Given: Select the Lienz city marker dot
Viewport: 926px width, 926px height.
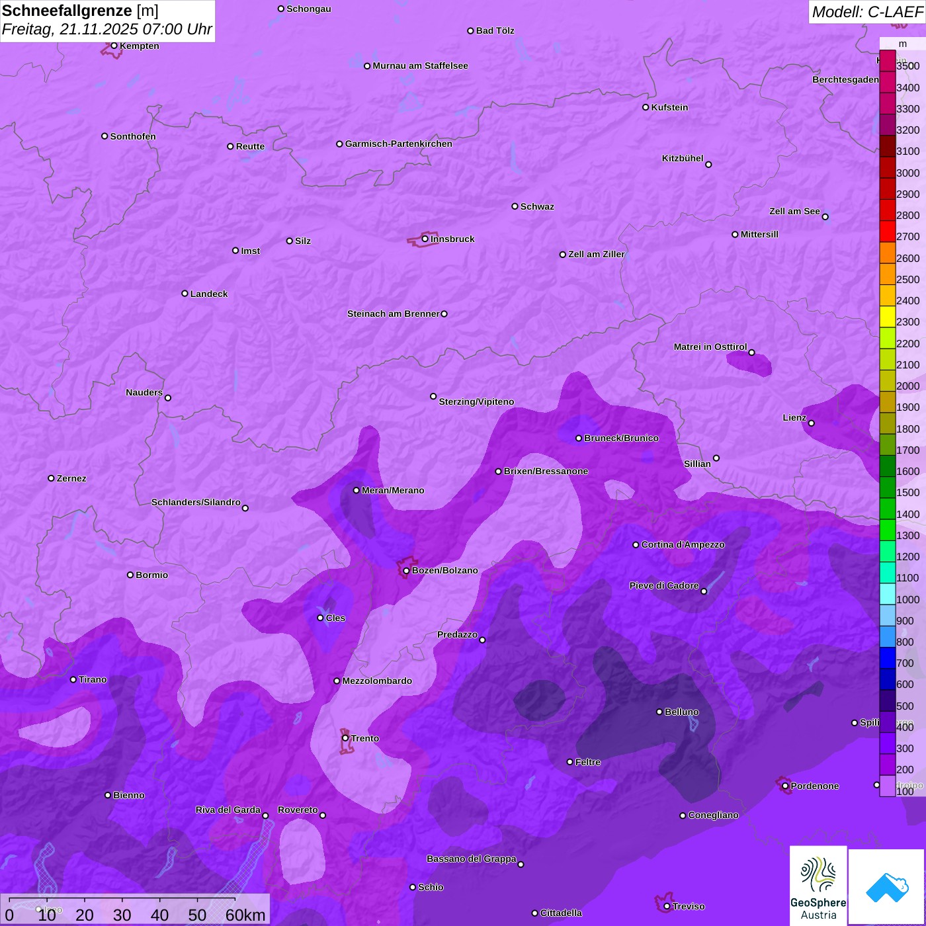Looking at the screenshot, I should pyautogui.click(x=812, y=423).
